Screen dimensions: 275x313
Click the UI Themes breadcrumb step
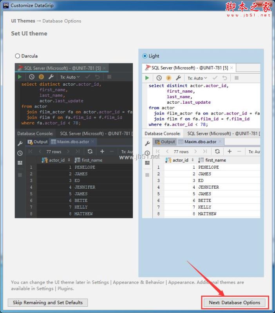(x=23, y=21)
